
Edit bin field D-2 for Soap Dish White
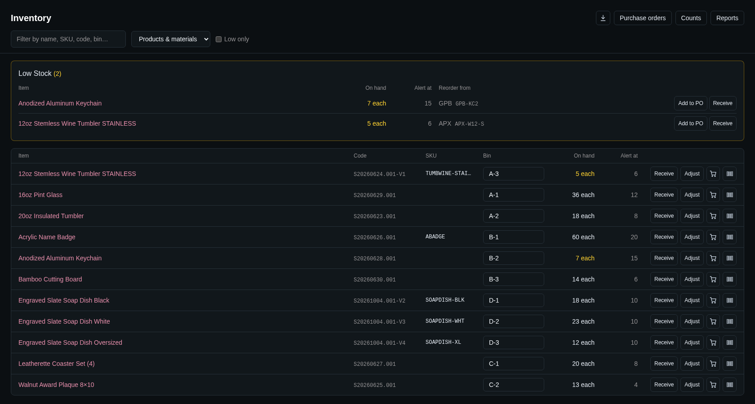(x=514, y=321)
